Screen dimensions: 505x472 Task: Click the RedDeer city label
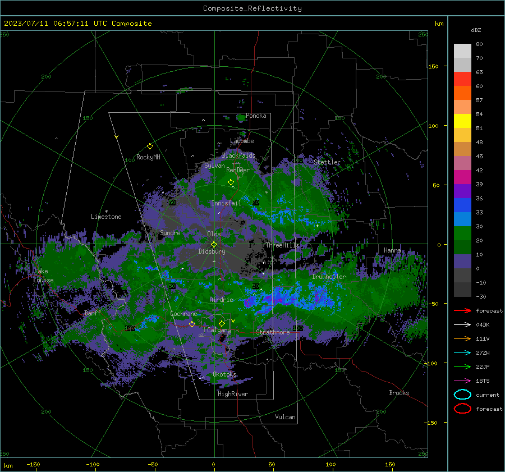pos(238,170)
